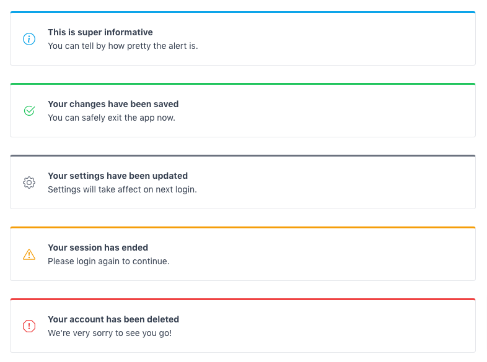487x362 pixels.
Task: Select the 'Your changes have been saved' title
Action: pos(113,104)
